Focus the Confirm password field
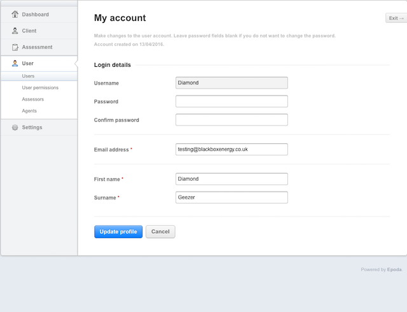Viewport: 407px width, 312px height. [231, 120]
